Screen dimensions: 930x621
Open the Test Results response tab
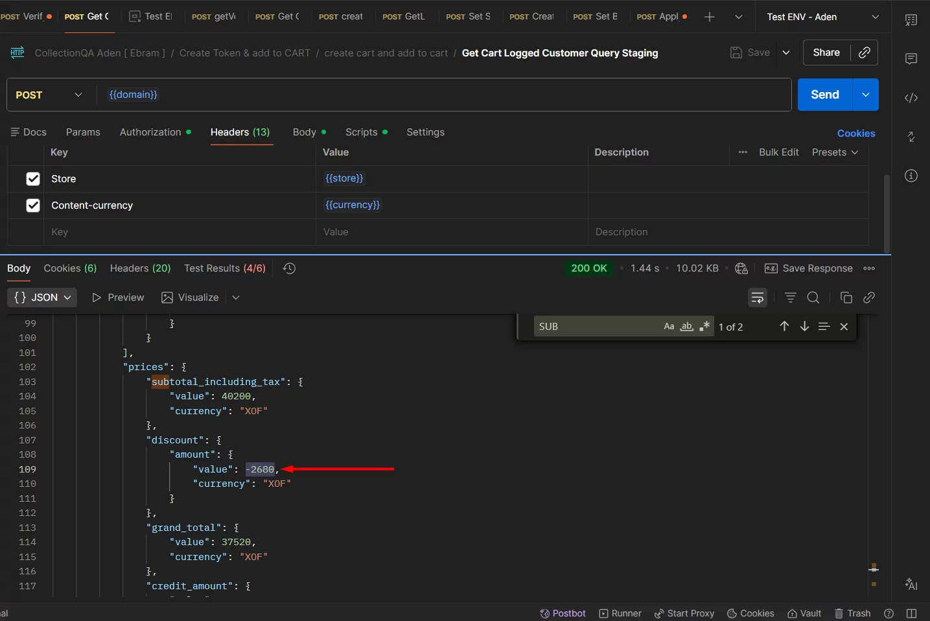pyautogui.click(x=224, y=268)
